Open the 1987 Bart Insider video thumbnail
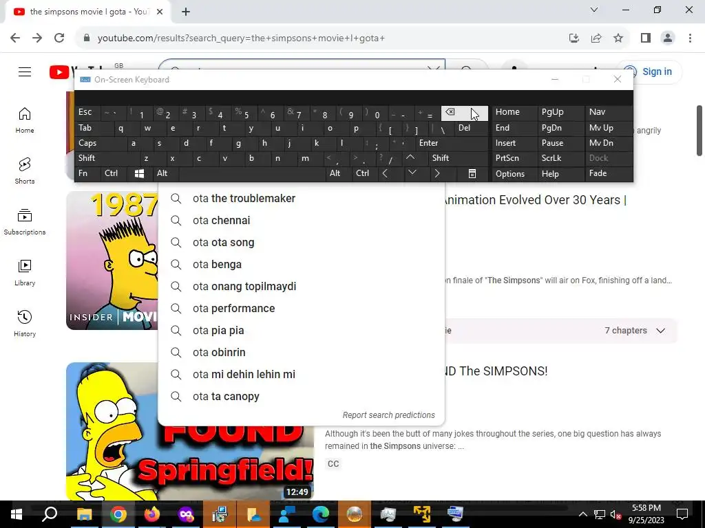The image size is (705, 528). pos(112,261)
